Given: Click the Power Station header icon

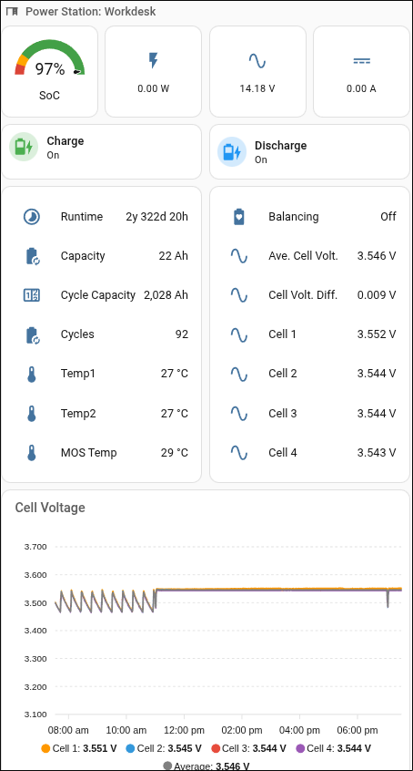Looking at the screenshot, I should point(12,11).
